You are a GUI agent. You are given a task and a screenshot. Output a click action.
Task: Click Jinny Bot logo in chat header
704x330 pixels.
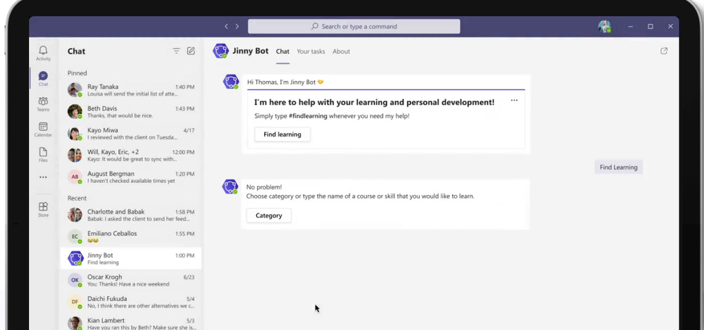click(x=220, y=51)
